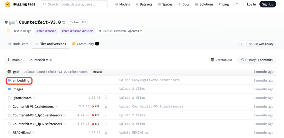The width and height of the screenshot is (284, 138).
Task: Select the stable-diffusion tag
Action: (x=46, y=31)
